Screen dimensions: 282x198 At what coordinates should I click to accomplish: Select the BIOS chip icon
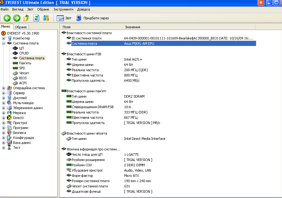15,78
